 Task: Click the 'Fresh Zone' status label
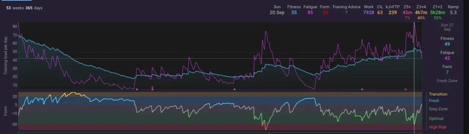(x=447, y=81)
